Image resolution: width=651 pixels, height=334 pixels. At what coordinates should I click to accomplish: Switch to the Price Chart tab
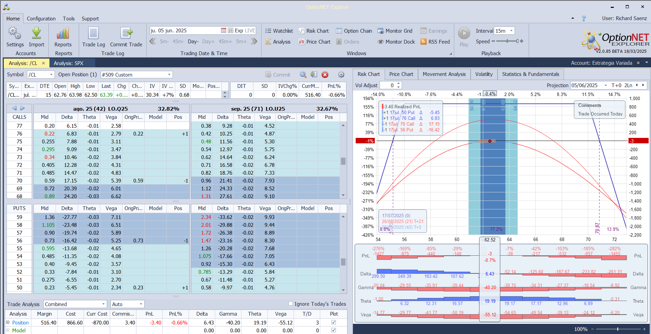point(401,74)
